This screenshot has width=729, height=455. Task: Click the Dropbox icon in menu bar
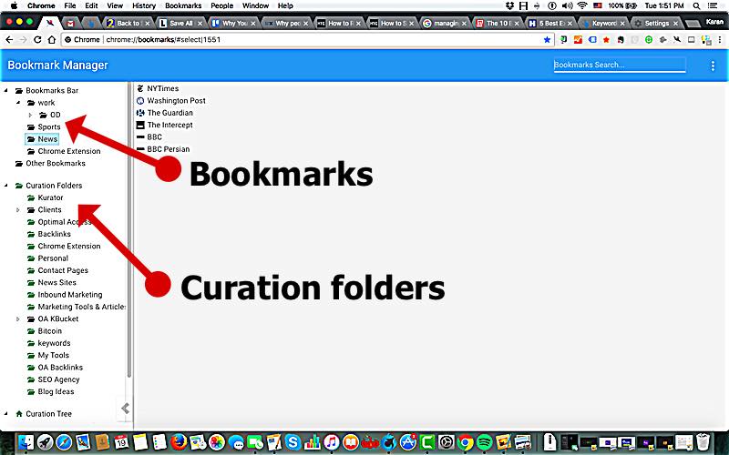click(510, 5)
